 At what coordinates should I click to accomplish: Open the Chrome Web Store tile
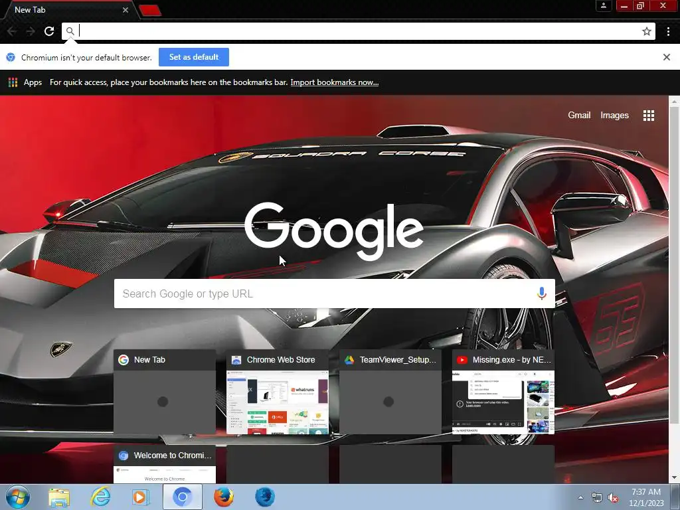coord(278,392)
